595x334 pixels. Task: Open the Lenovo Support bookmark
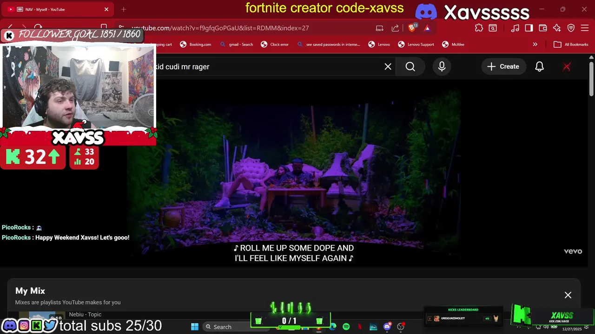click(x=416, y=45)
